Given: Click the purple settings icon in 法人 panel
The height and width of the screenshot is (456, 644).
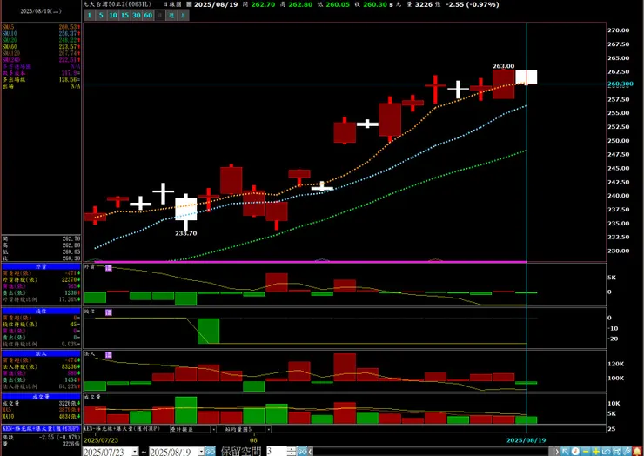Looking at the screenshot, I should coord(109,355).
